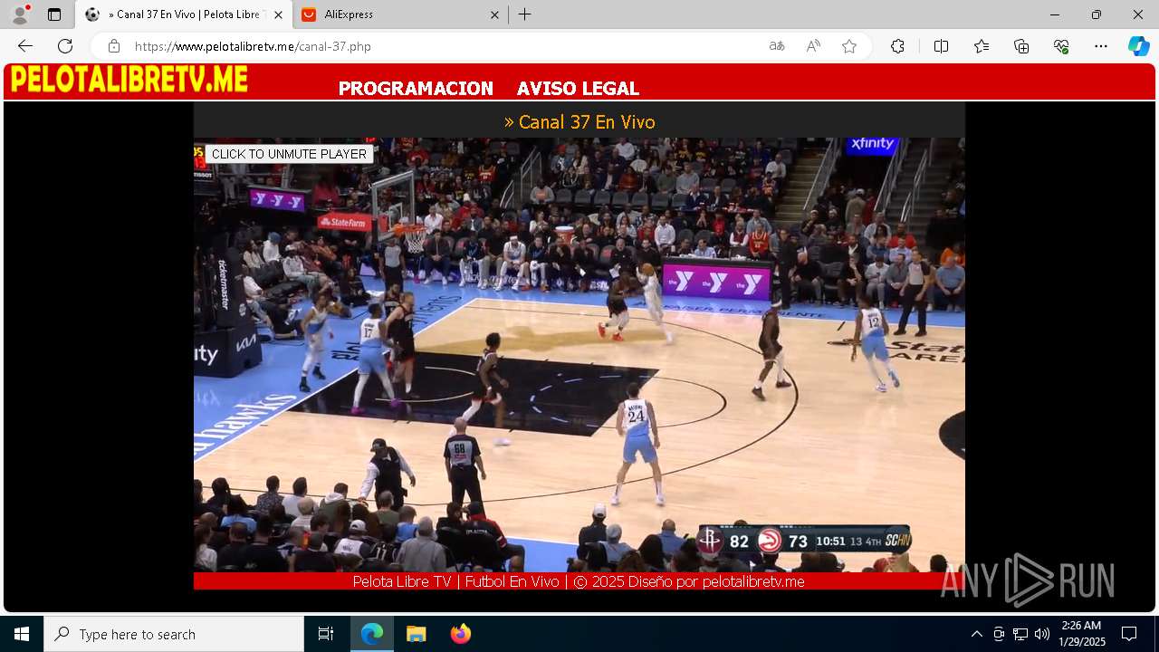Click the translate page icon
Image resolution: width=1159 pixels, height=652 pixels.
[777, 46]
